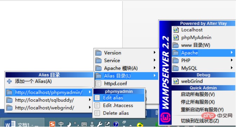The width and height of the screenshot is (236, 127).
Task: Click the MySQL folder icon
Action: 175,68
